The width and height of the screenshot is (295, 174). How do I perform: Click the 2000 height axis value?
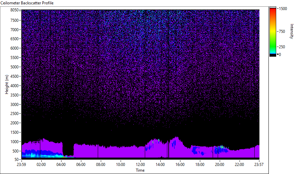pos(14,123)
